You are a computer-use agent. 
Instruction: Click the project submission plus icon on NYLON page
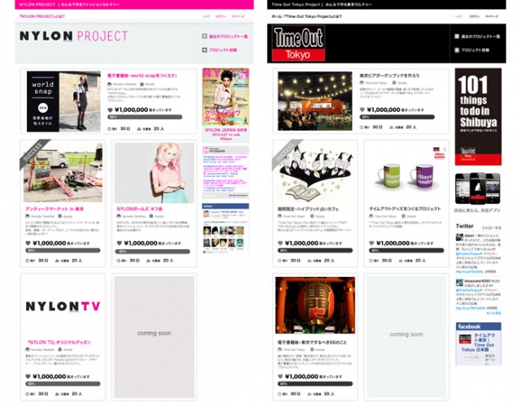click(x=205, y=50)
